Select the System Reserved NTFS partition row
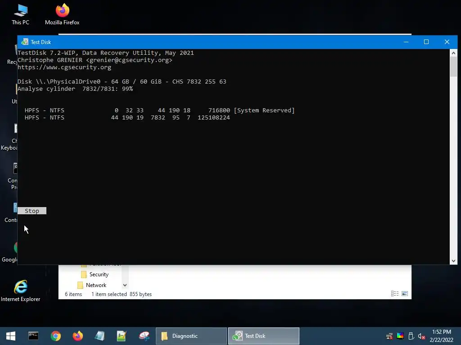The width and height of the screenshot is (461, 345). [x=160, y=111]
